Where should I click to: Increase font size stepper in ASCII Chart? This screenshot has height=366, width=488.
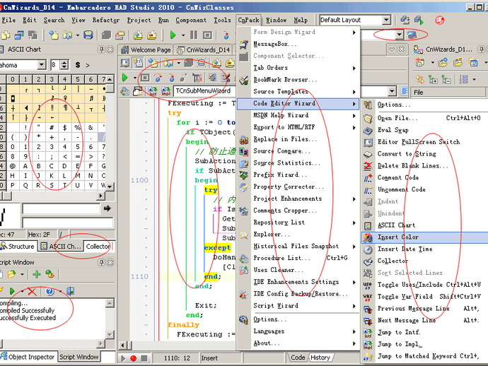click(64, 63)
